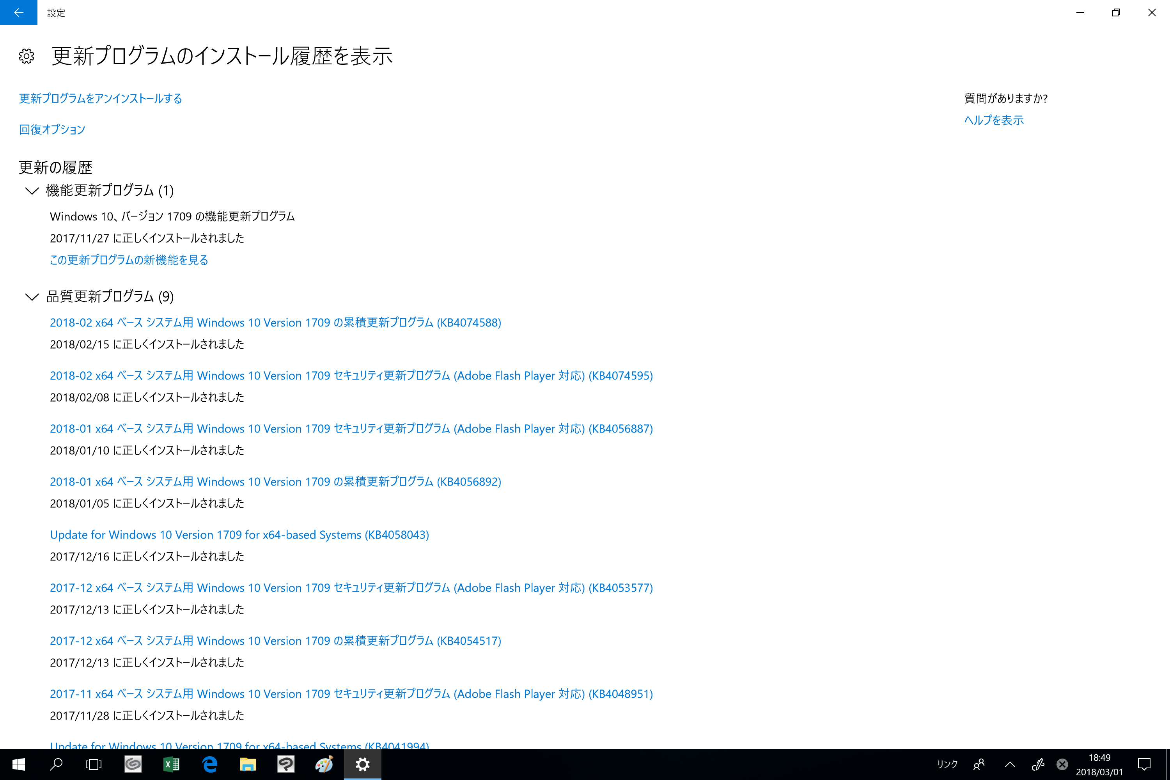Click the 2017/11/28 install status text
Screen dimensions: 1170x780
coord(147,716)
